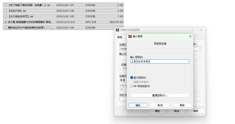Viewport: 235px width, 124px height.
Task: Click the archive name field starting 17c09
Action: [123, 49]
